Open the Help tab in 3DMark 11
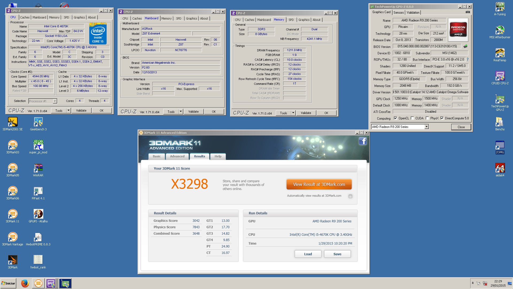 tap(218, 156)
